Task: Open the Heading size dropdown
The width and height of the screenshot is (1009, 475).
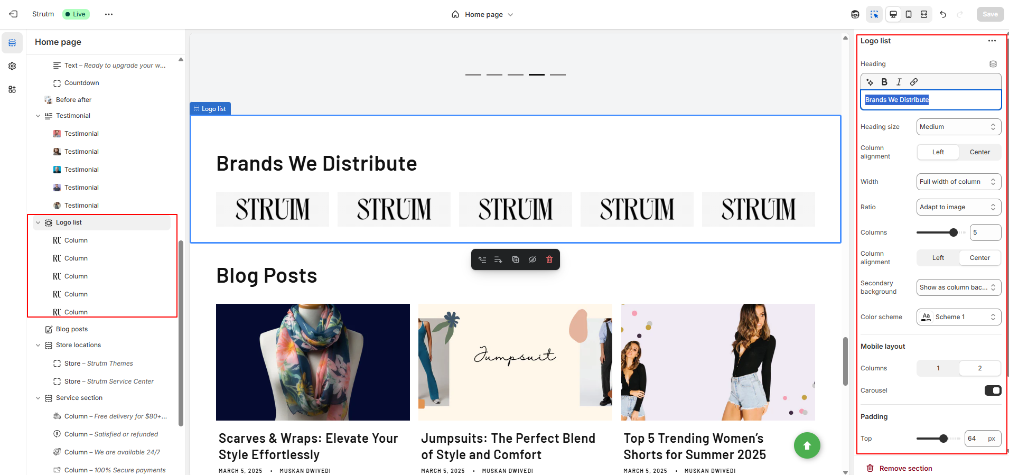Action: [959, 127]
